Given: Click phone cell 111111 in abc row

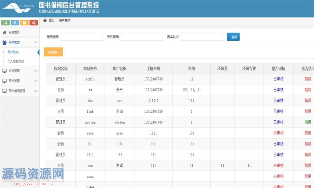Looking at the screenshot, I should click(x=154, y=101).
